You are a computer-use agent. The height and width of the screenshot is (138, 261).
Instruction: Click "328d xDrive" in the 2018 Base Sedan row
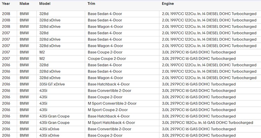[x=50, y=20]
